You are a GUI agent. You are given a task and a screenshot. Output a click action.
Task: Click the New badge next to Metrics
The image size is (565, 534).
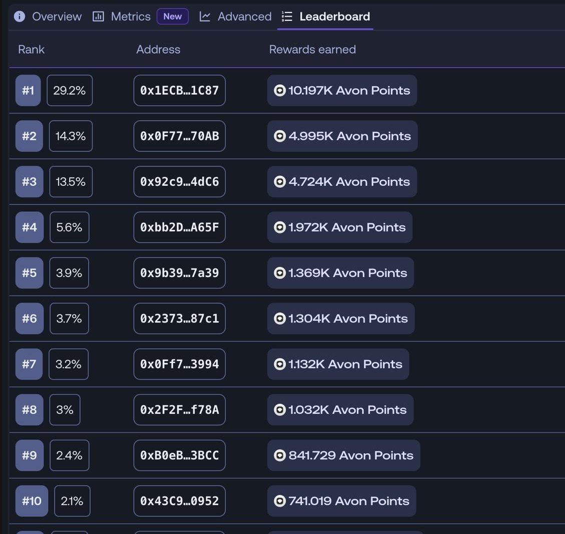point(173,16)
